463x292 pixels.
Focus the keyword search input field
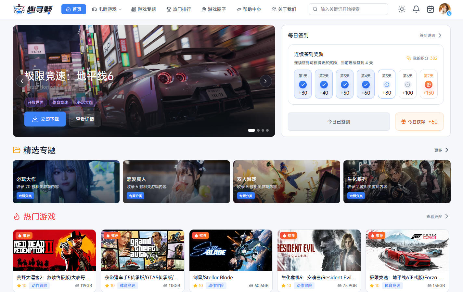pos(348,9)
